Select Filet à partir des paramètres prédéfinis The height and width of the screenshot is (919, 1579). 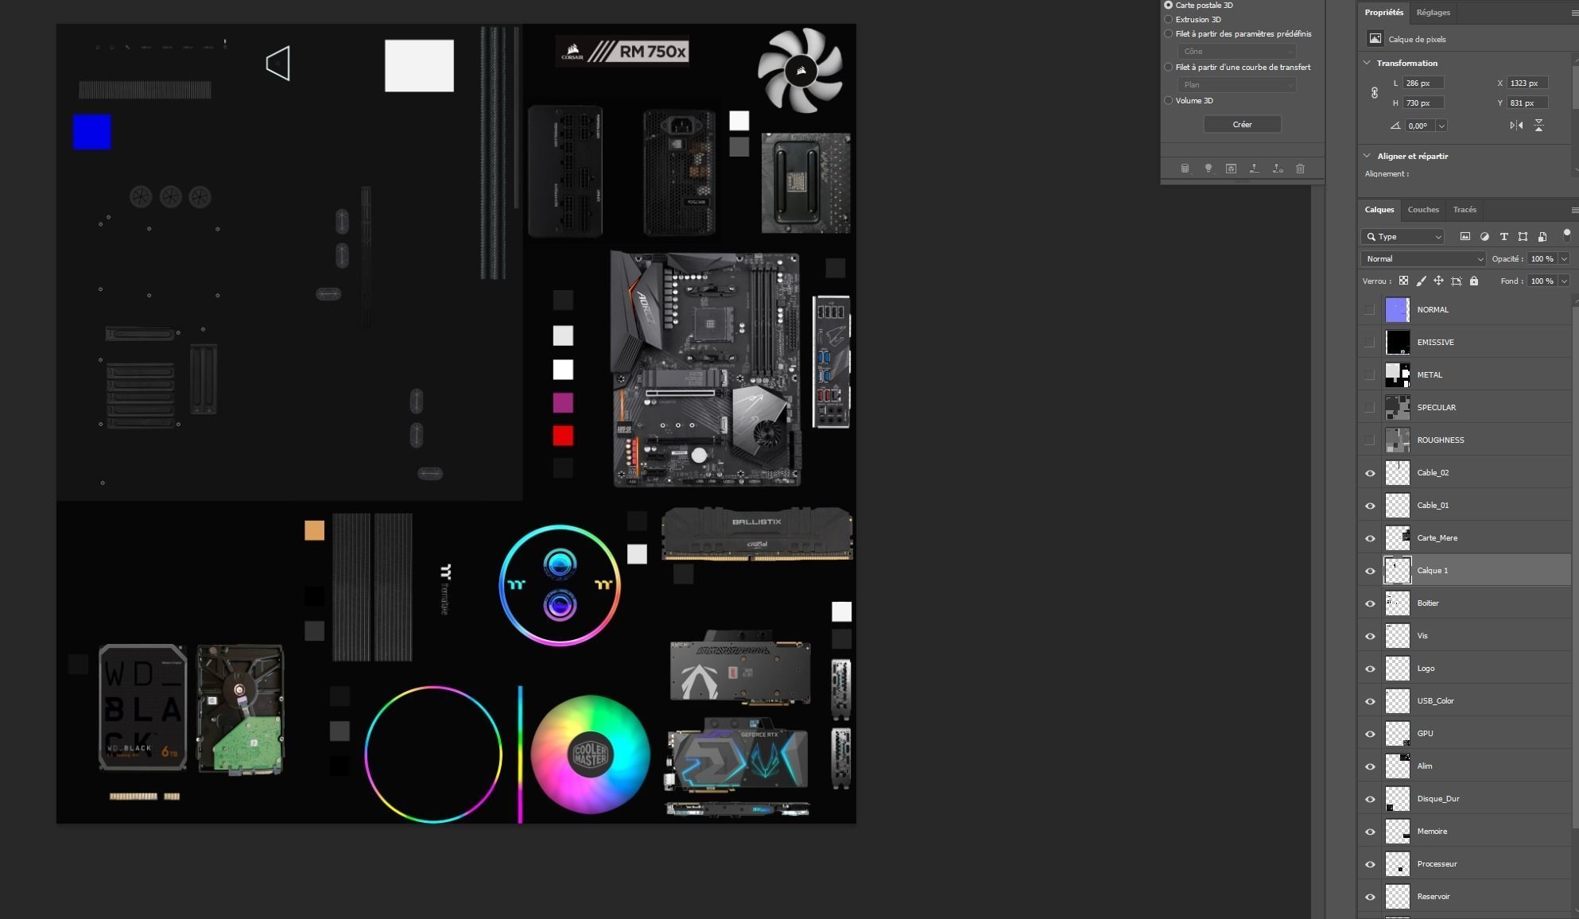[x=1169, y=33]
